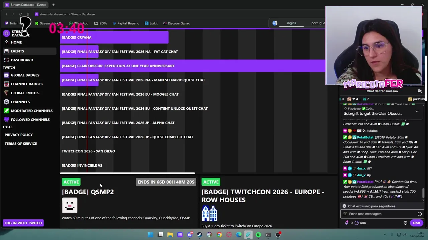
Task: Click the purple Chat send button
Action: (x=416, y=223)
